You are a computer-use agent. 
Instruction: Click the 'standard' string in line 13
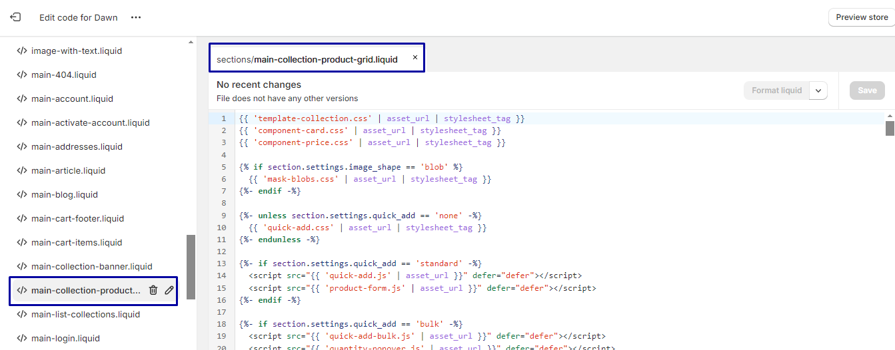point(441,263)
